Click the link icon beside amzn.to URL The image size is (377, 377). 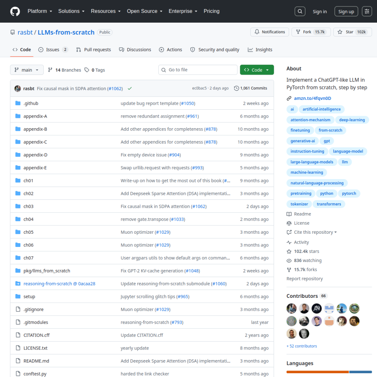(289, 98)
